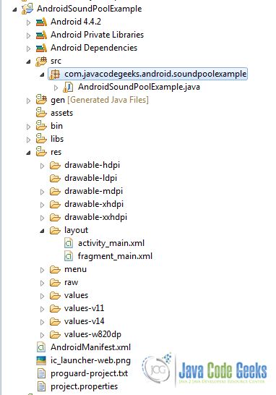
Task: Collapse the layout folder node
Action: tap(43, 231)
